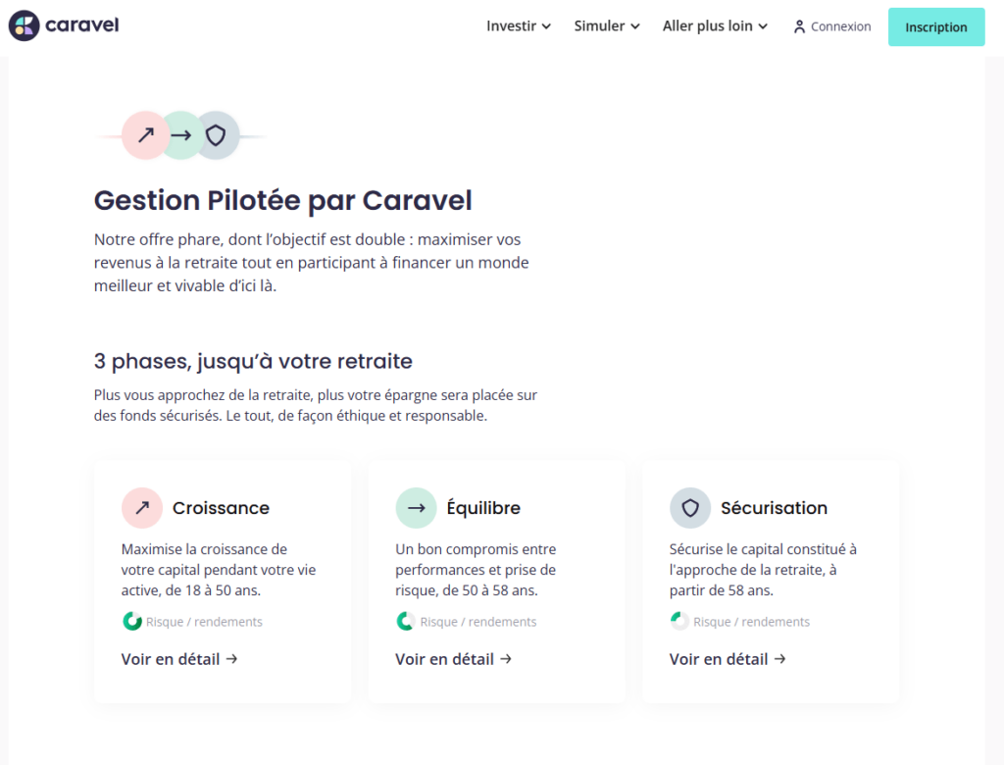Click the Inscription button
This screenshot has height=765, width=1004.
(935, 26)
